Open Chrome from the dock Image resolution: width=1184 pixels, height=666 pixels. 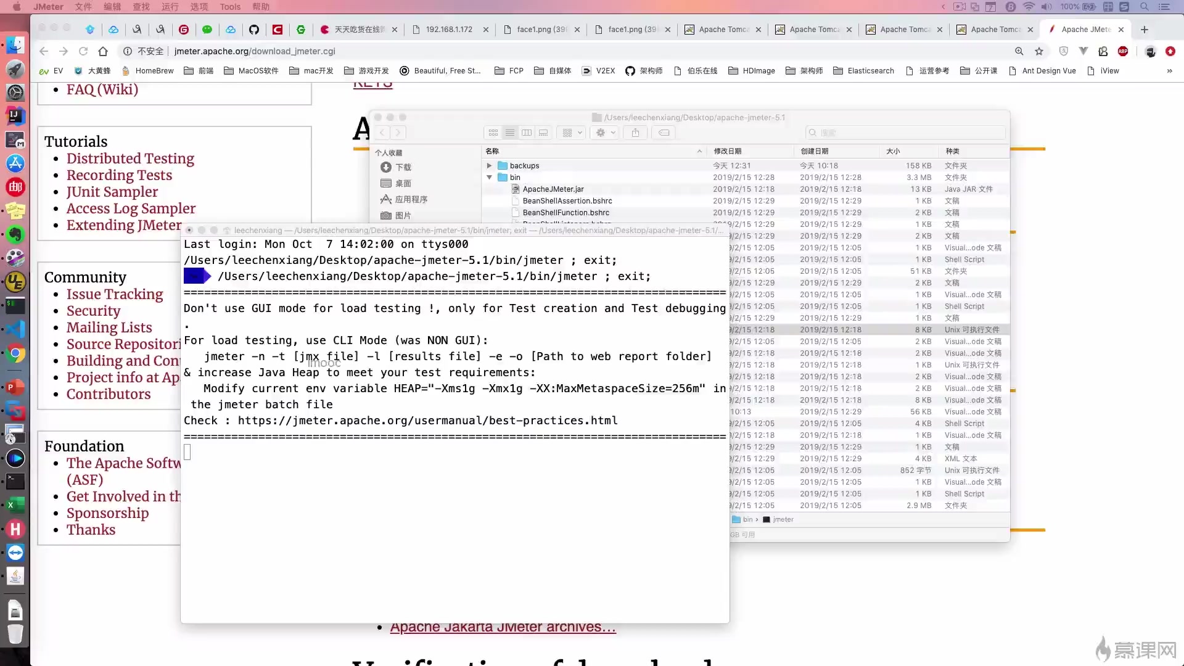pos(15,354)
